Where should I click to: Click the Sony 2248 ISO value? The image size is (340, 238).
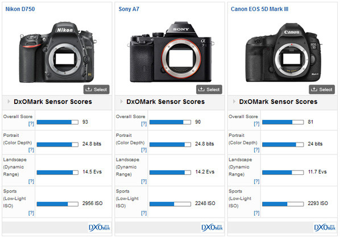205,203
